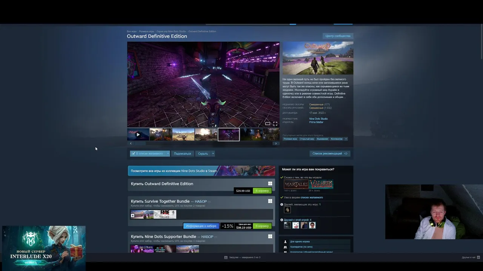Expand tags with the plus button
This screenshot has width=483, height=271.
(346, 139)
